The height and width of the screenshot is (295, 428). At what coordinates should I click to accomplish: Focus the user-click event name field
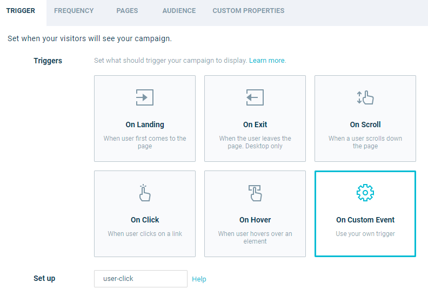(x=141, y=279)
